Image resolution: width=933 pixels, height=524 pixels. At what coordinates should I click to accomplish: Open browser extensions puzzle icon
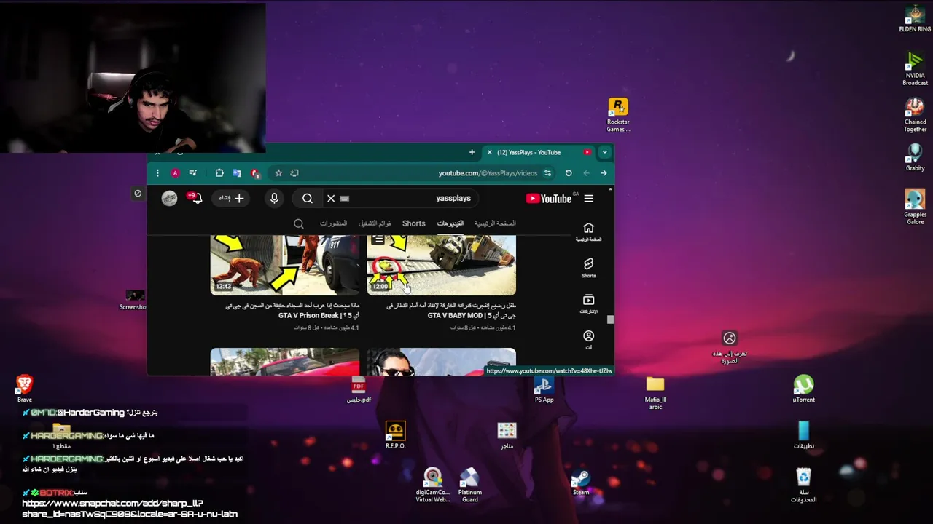219,173
